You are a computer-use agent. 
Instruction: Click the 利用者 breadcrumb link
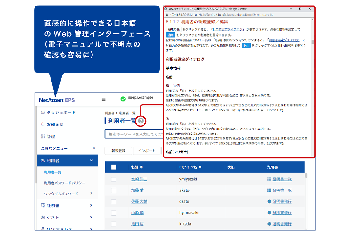(109, 113)
